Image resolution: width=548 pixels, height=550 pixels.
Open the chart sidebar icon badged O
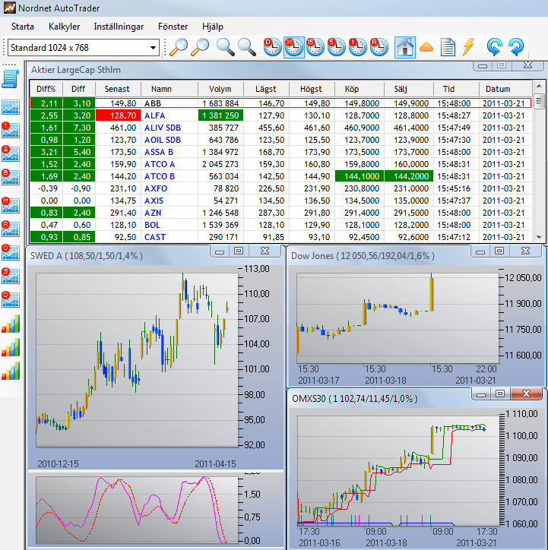[x=10, y=252]
